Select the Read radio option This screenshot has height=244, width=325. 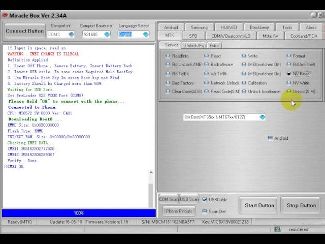pos(212,56)
